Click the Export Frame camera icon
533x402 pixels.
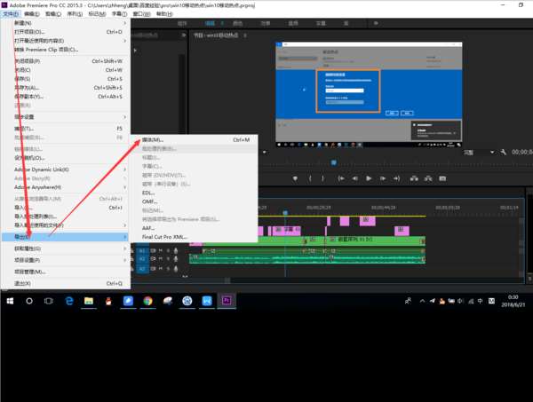442,178
